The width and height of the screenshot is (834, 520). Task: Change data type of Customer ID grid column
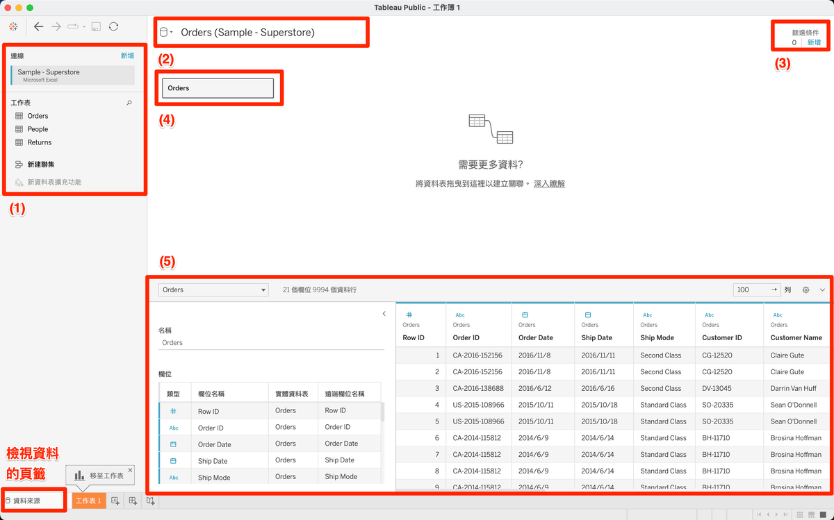pos(709,315)
